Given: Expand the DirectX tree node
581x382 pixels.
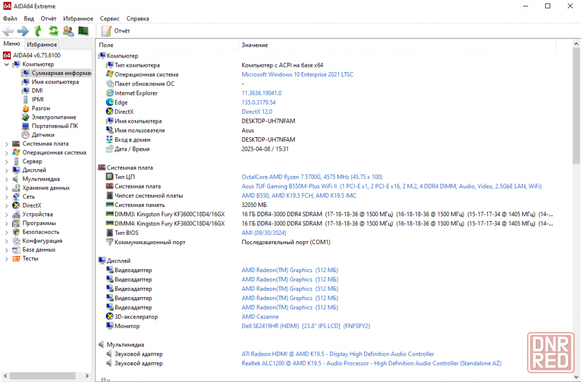Looking at the screenshot, I should click(6, 206).
